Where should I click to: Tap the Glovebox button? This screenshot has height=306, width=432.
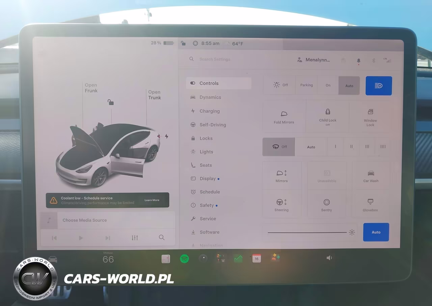(370, 205)
